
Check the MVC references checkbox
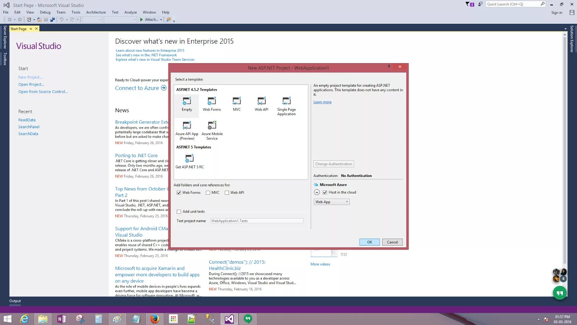tap(208, 193)
